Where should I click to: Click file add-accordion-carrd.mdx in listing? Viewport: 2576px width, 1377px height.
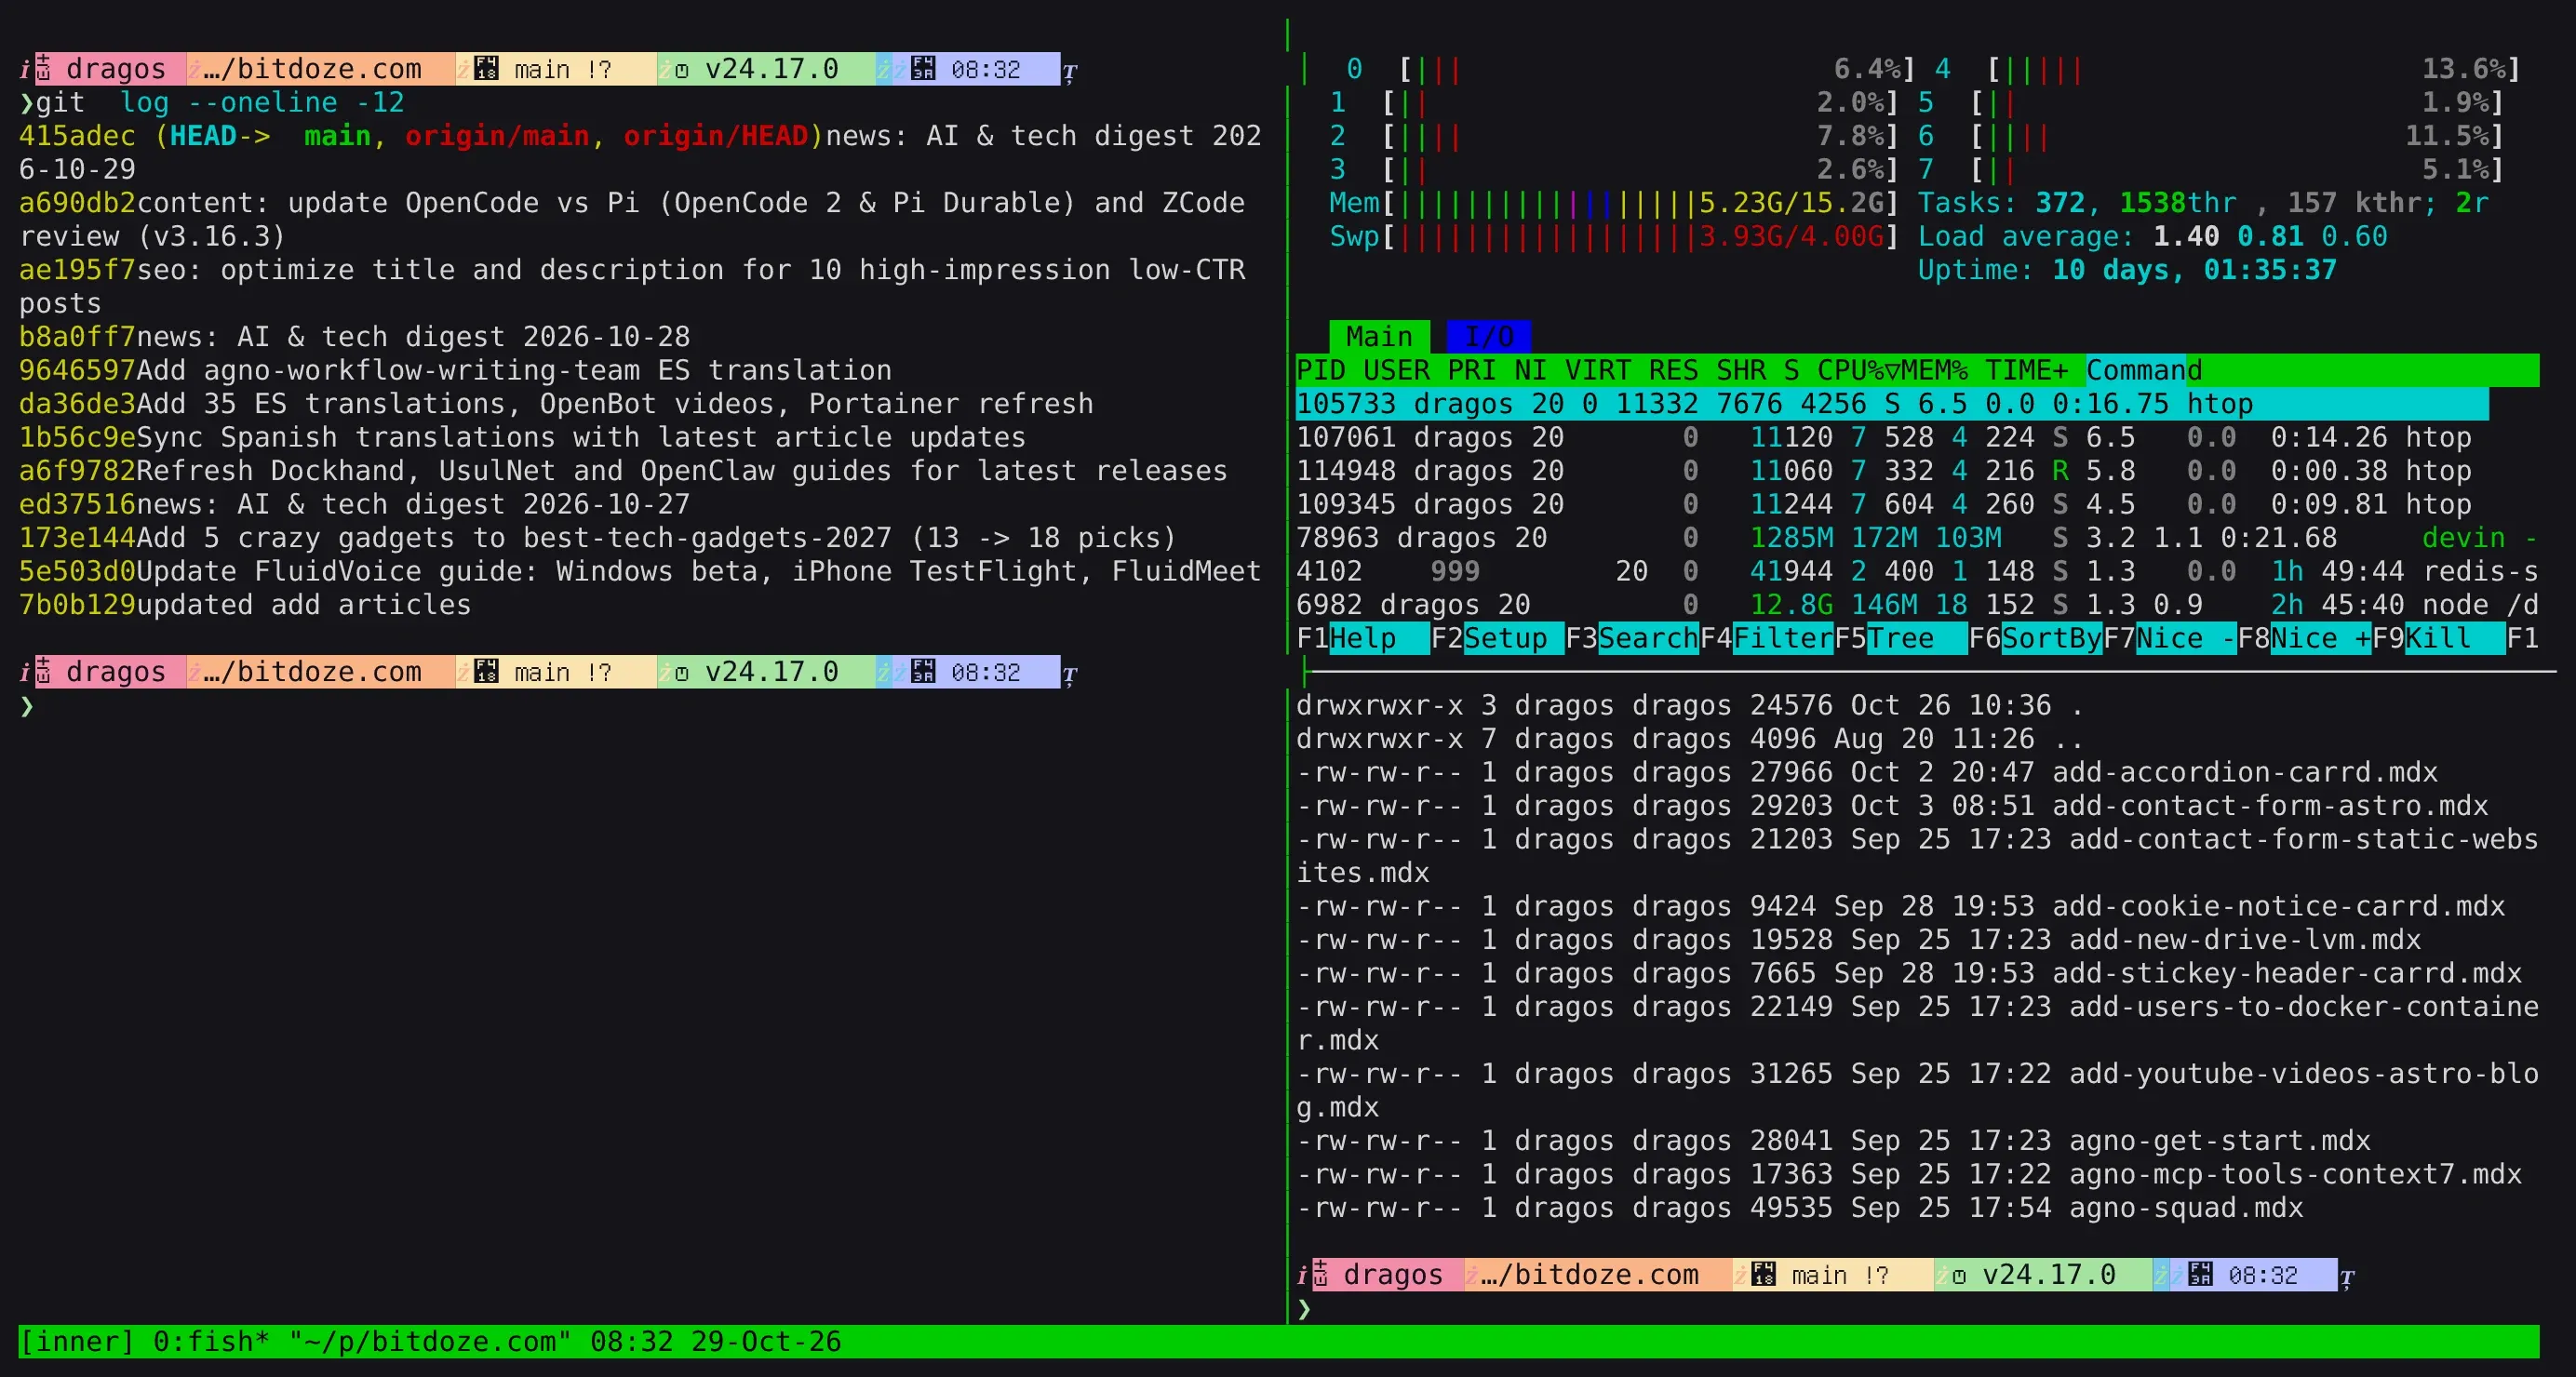pos(2245,773)
